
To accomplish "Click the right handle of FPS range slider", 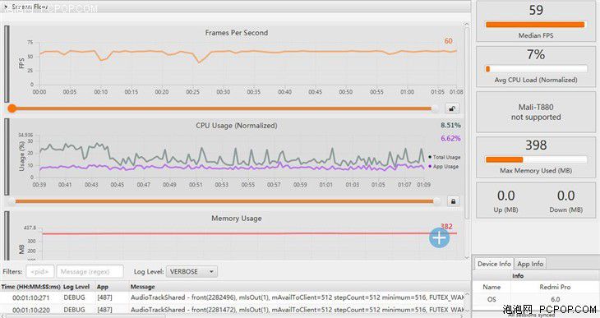I will pyautogui.click(x=435, y=108).
